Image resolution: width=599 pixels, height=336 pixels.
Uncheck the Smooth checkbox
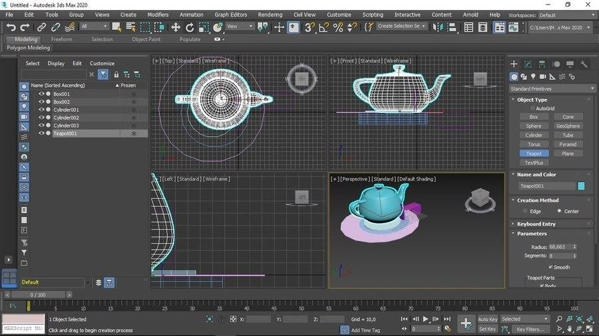pyautogui.click(x=550, y=267)
